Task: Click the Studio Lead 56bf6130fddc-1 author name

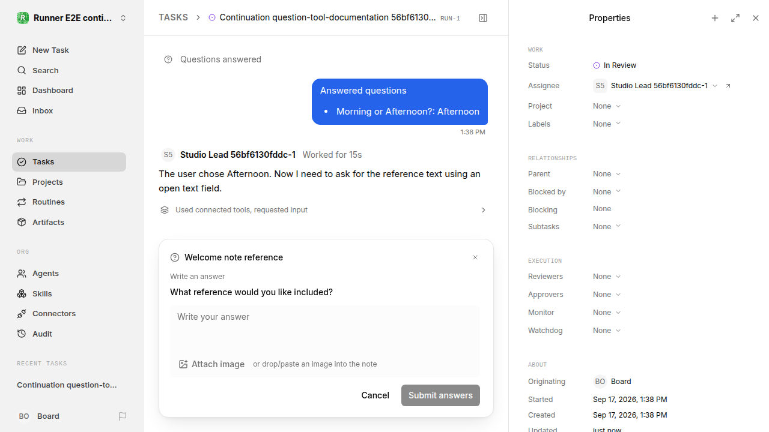Action: click(x=238, y=155)
